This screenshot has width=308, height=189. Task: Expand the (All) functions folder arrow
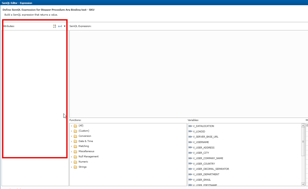pyautogui.click(x=72, y=126)
